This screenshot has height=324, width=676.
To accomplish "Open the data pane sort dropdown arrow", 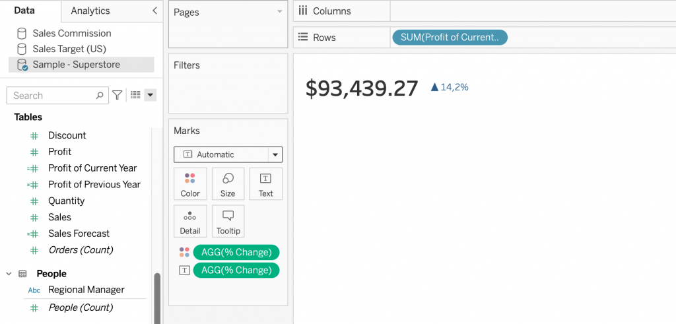I will pyautogui.click(x=151, y=95).
